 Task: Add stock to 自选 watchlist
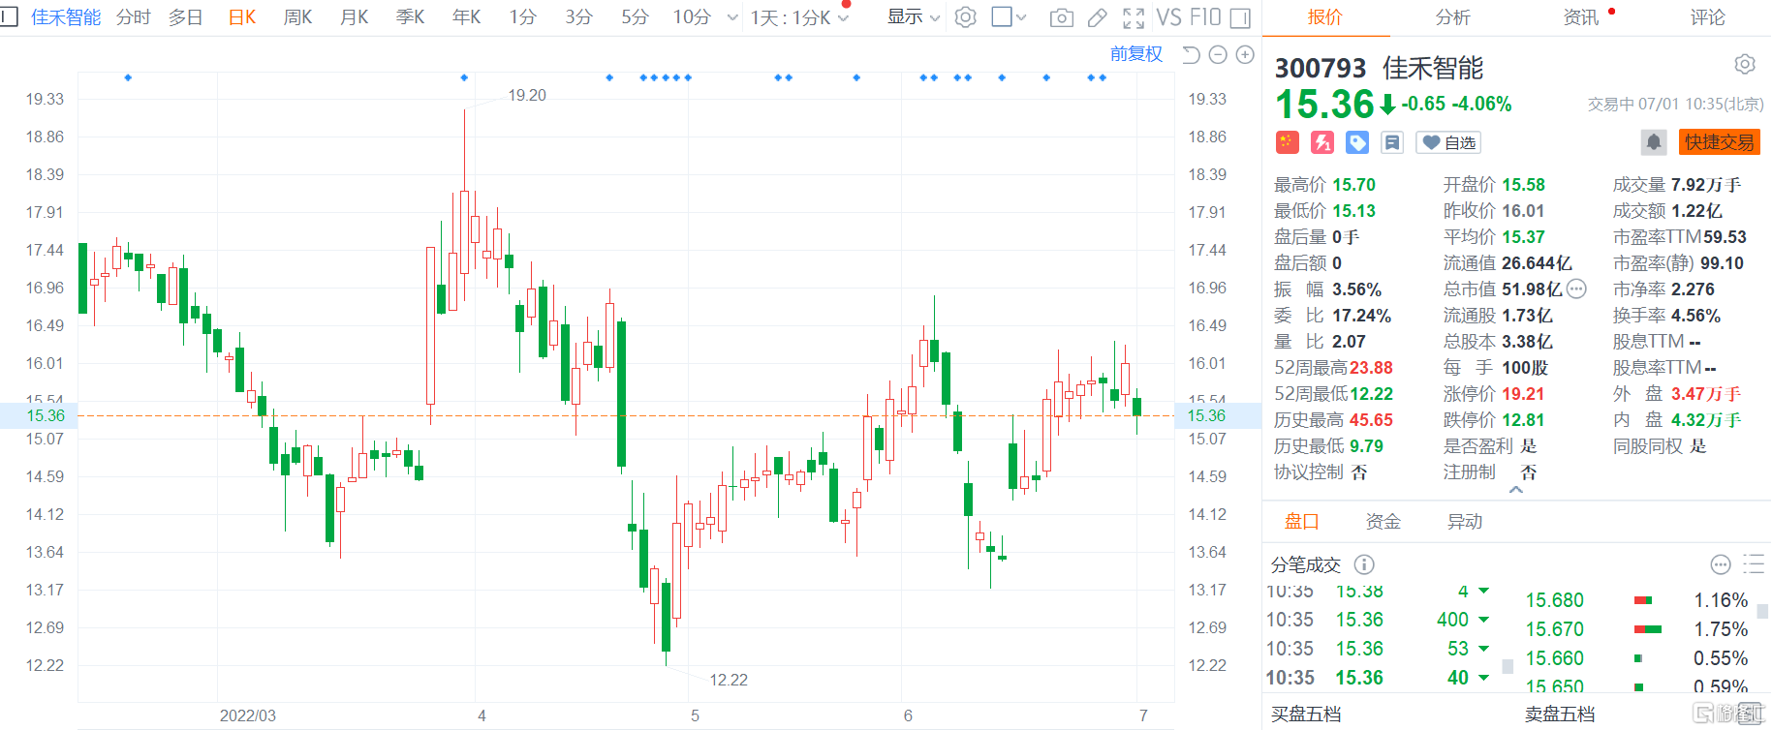[1448, 142]
